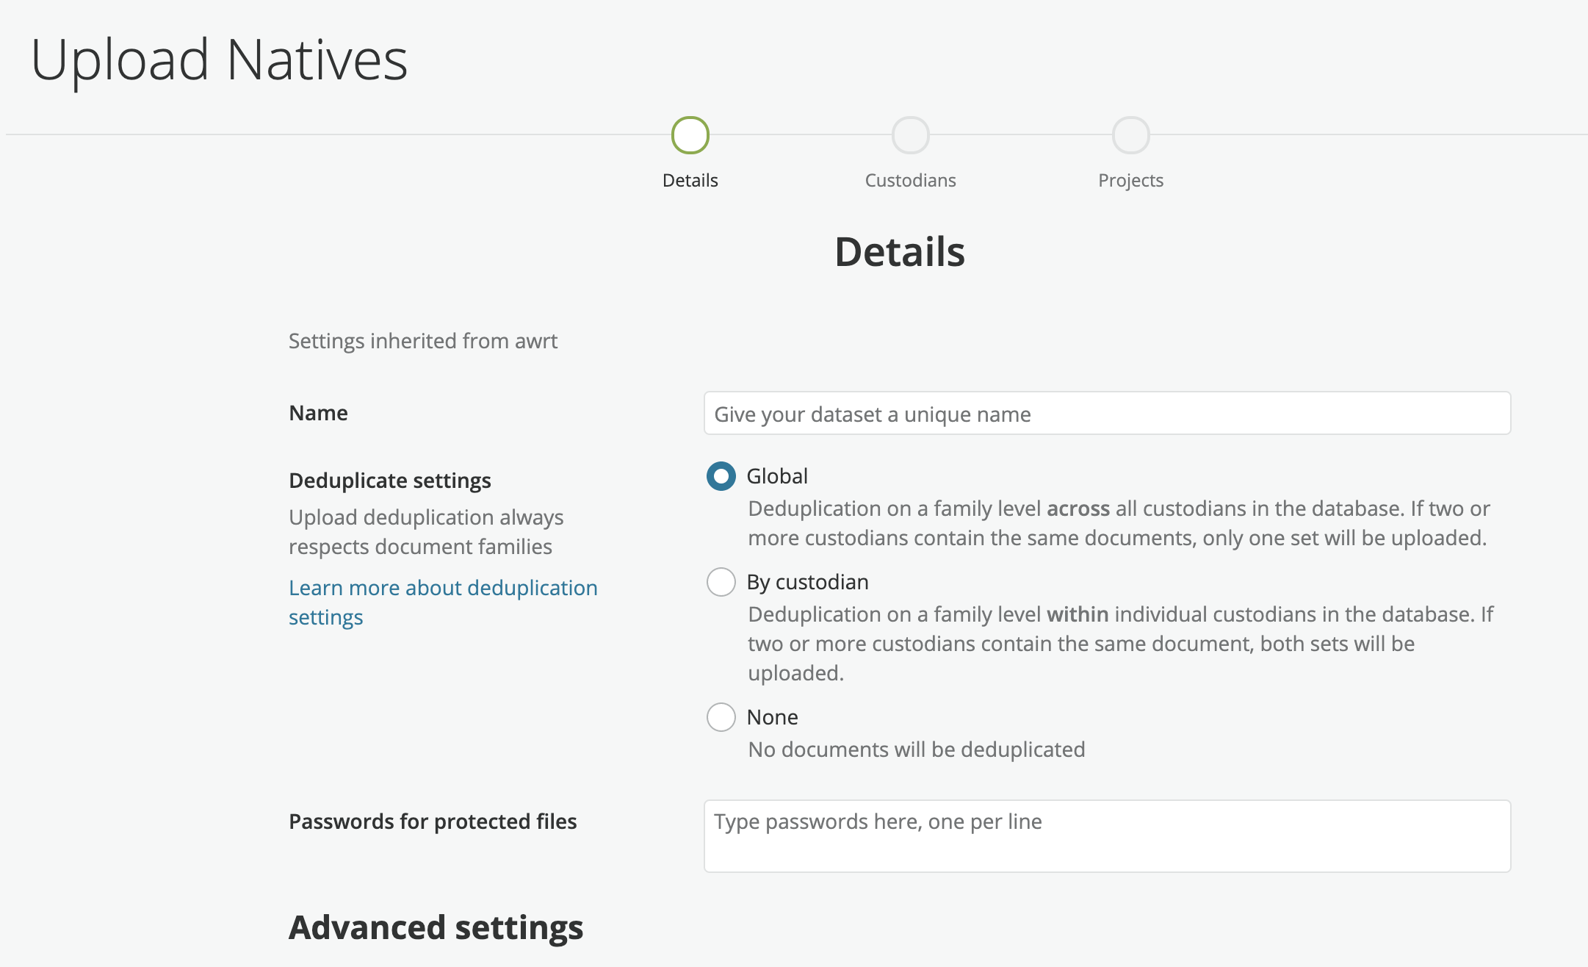Click the Custodians step label
The width and height of the screenshot is (1588, 967).
910,181
